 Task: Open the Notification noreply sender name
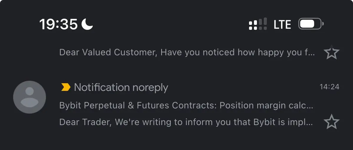pyautogui.click(x=121, y=87)
